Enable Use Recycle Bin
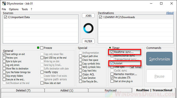Screen dimensions: 177x98 (80, 81)
